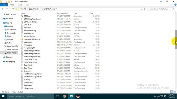Open the Explorer help icon

click(175, 5)
